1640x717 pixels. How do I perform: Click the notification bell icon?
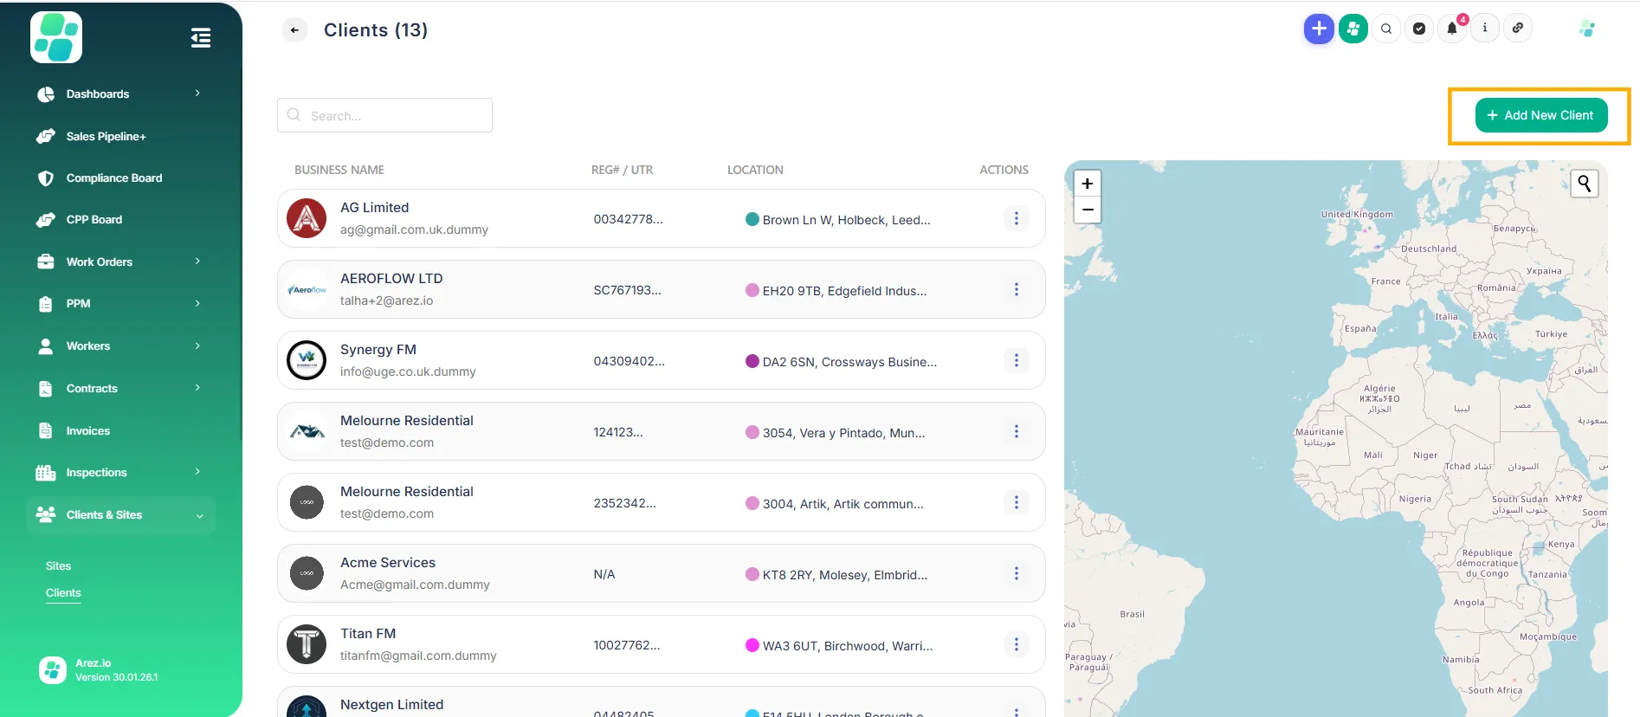[1452, 29]
